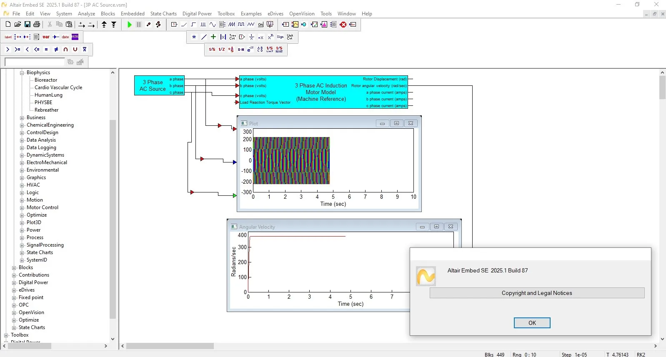Viewport: 666px width, 357px height.
Task: Insert a constant block icon
Action: (x=174, y=25)
